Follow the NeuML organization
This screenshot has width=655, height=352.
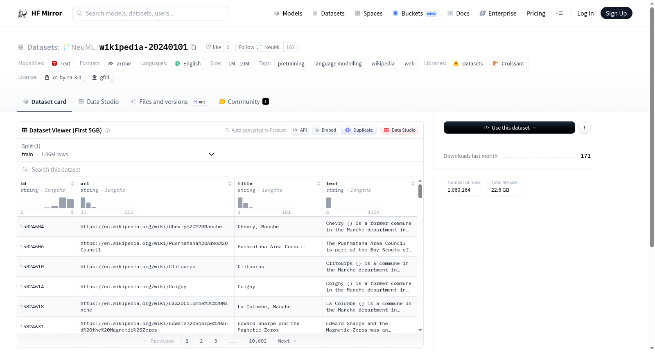pos(260,47)
